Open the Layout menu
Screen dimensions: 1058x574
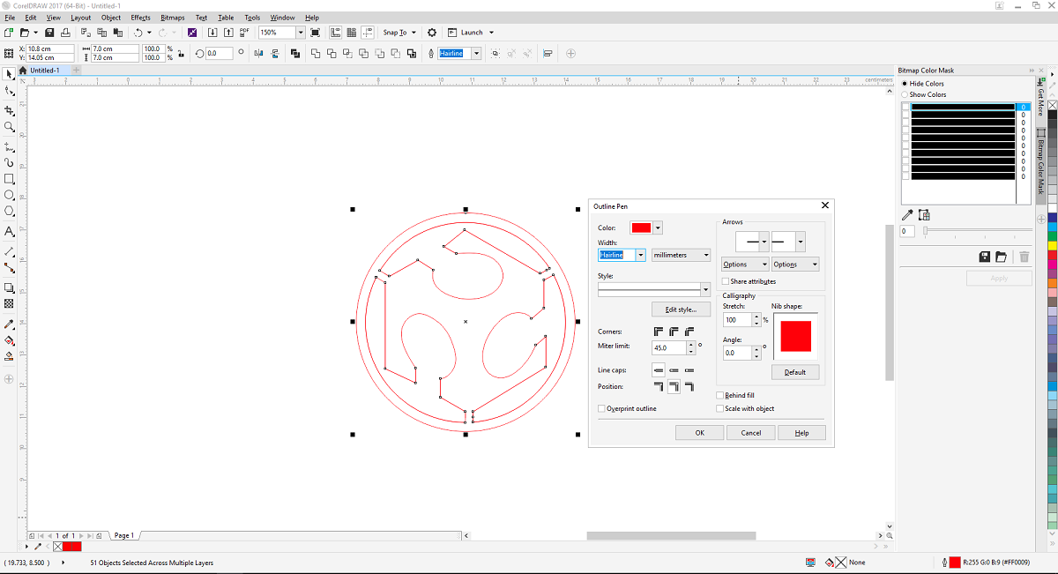[x=80, y=18]
